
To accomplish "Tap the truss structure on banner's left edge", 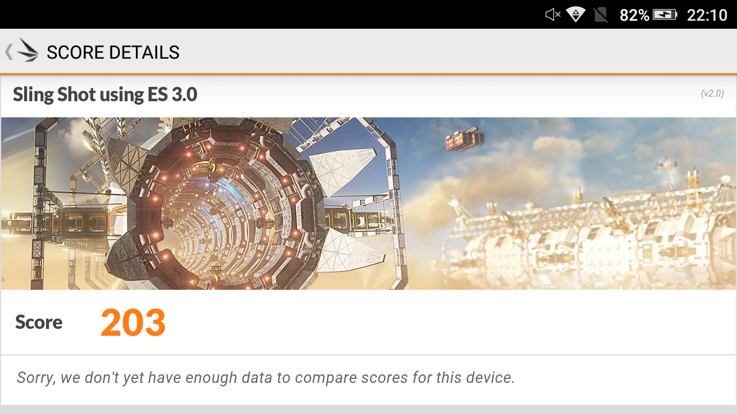I will coord(39,201).
